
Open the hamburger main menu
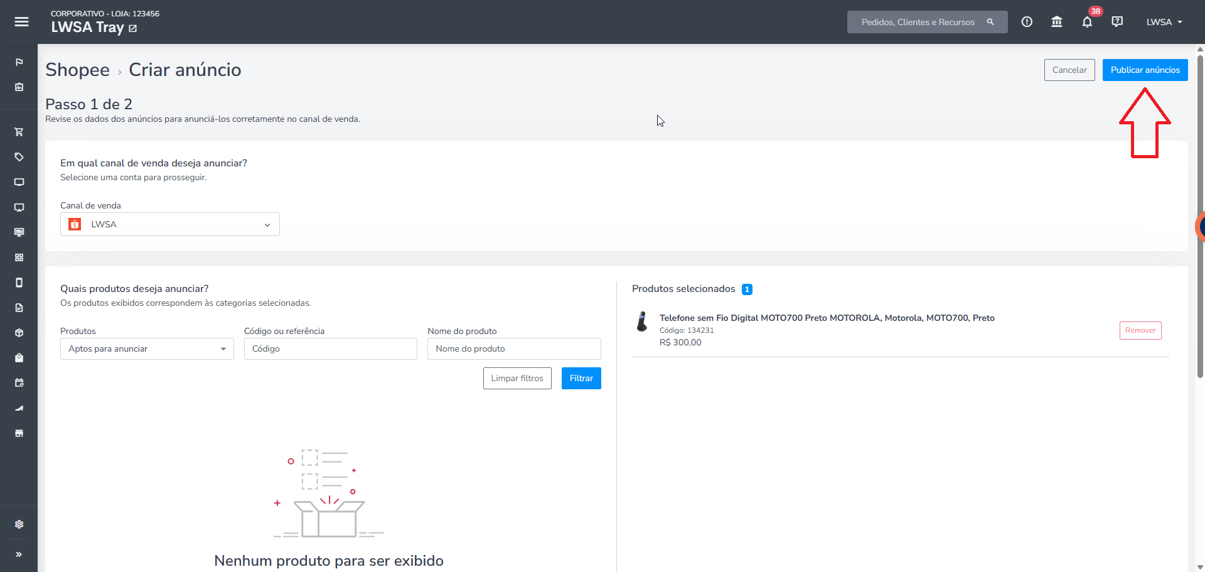click(21, 22)
